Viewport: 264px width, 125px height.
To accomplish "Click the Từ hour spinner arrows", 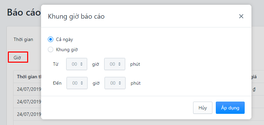I will tap(81, 64).
